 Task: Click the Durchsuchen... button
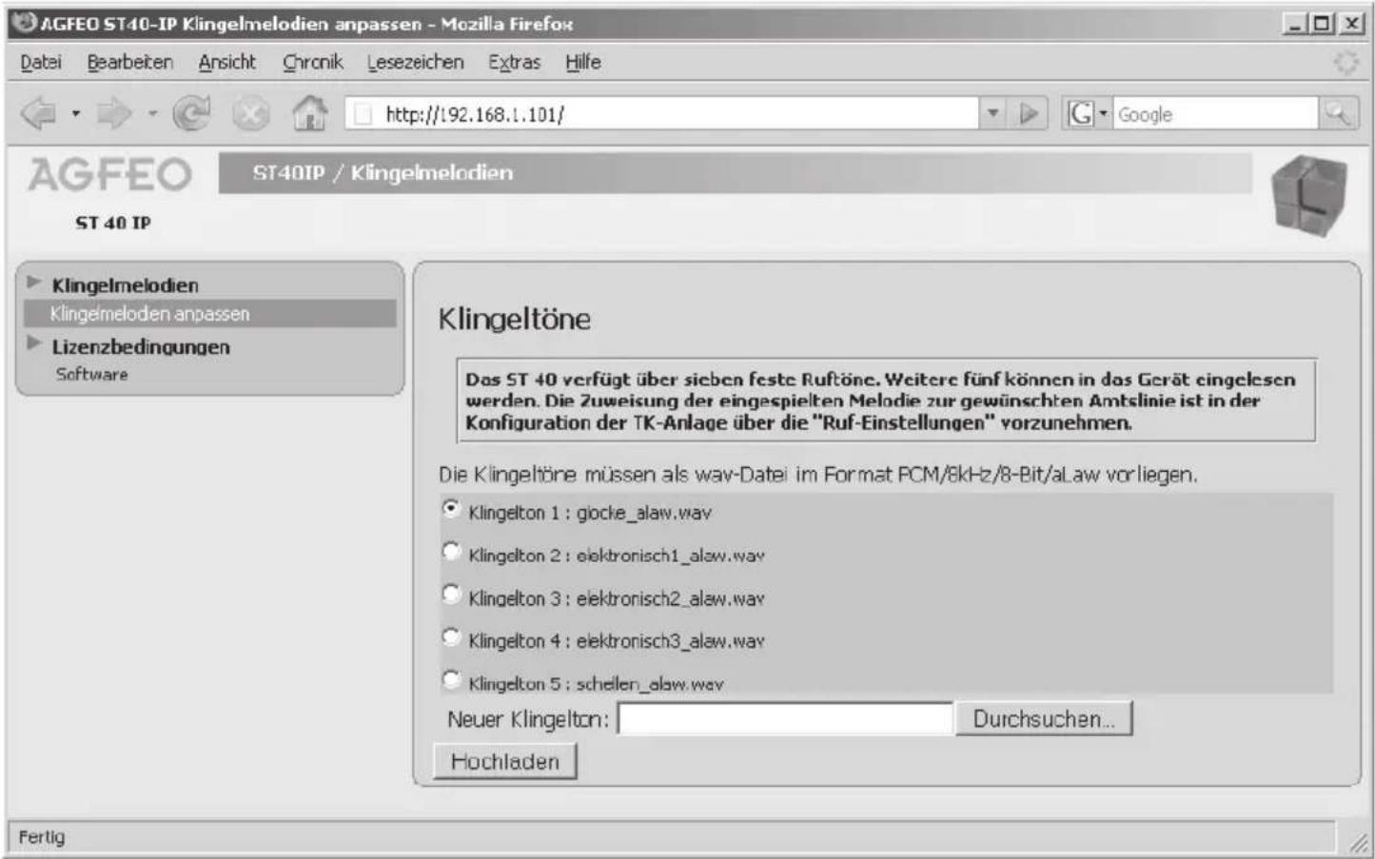tap(1043, 719)
